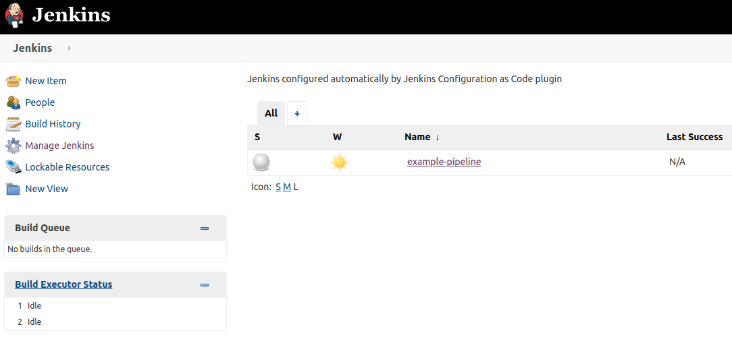Click the Jenkins butler logo icon
Screen dimensions: 732x339
pyautogui.click(x=14, y=16)
